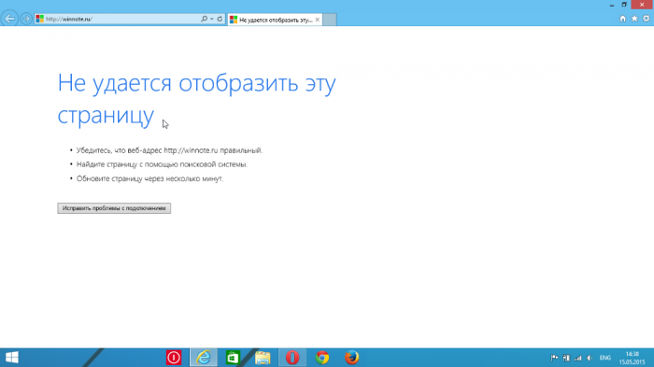Open the volume speaker tray icon
This screenshot has height=367, width=654.
coord(590,358)
